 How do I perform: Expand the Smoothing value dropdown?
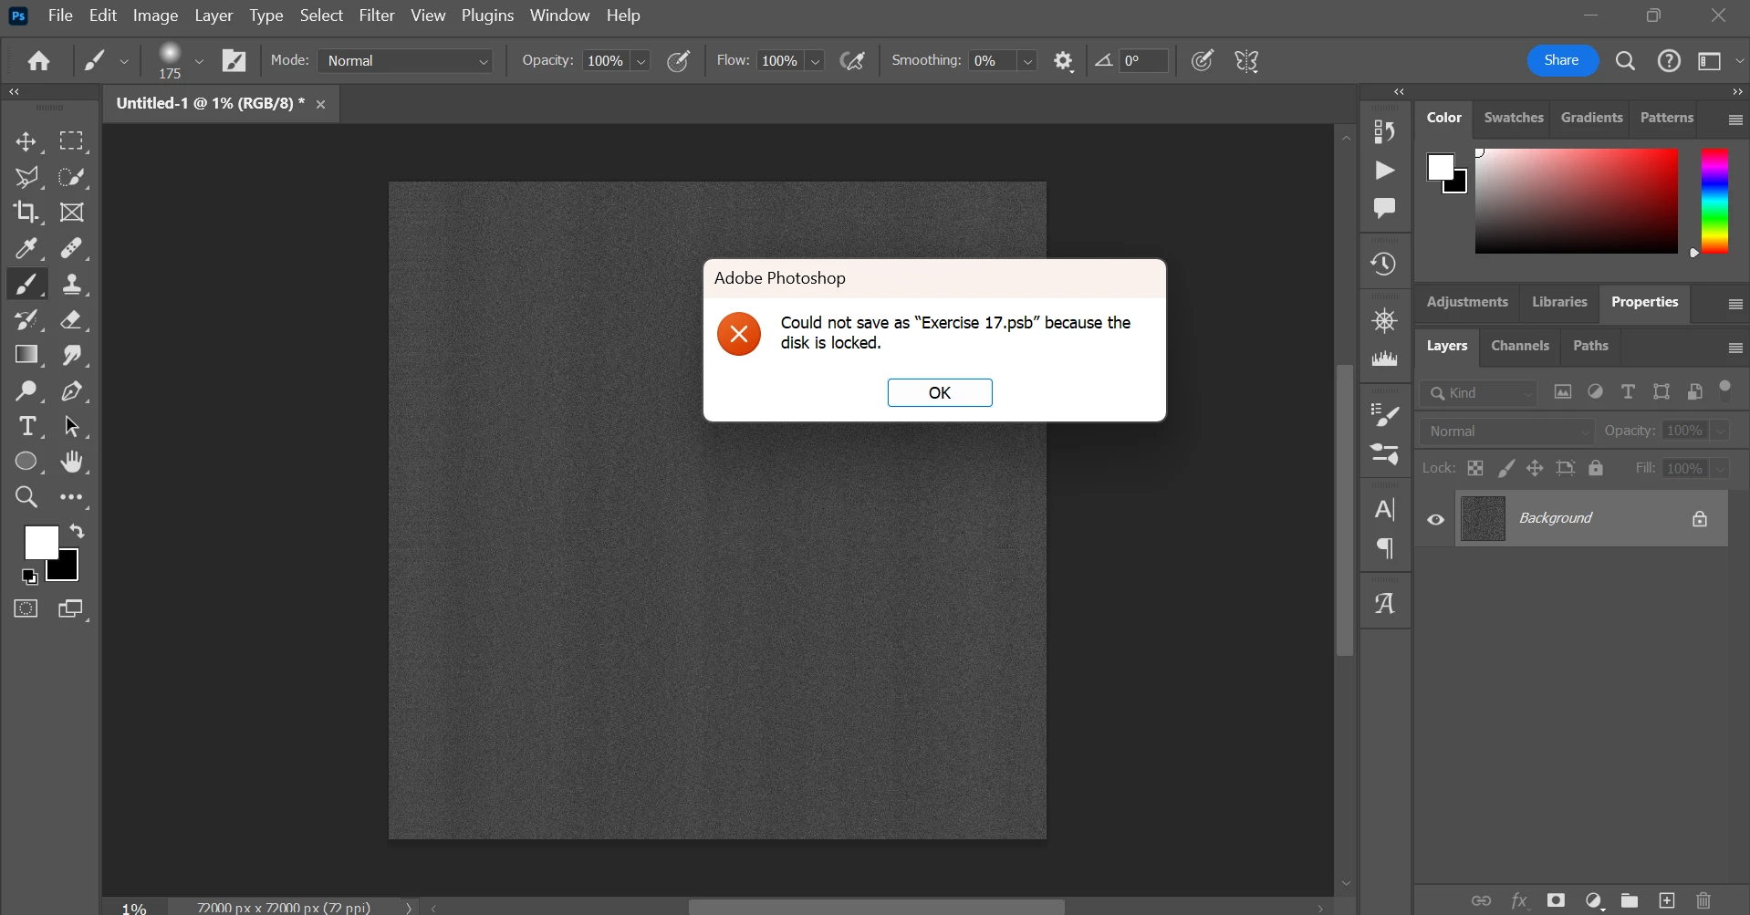pyautogui.click(x=1028, y=61)
